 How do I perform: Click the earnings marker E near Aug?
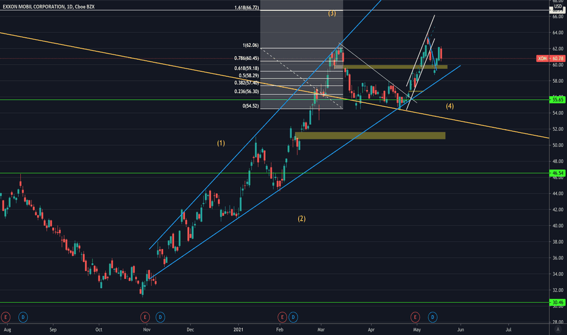point(5,317)
